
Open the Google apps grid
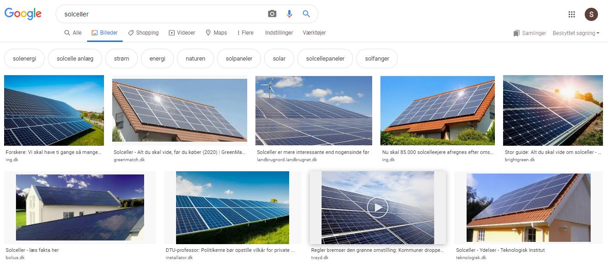pyautogui.click(x=572, y=14)
